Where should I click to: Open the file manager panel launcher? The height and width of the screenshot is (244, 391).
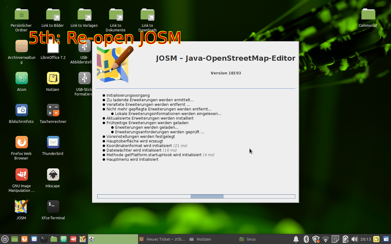pyautogui.click(x=54, y=239)
